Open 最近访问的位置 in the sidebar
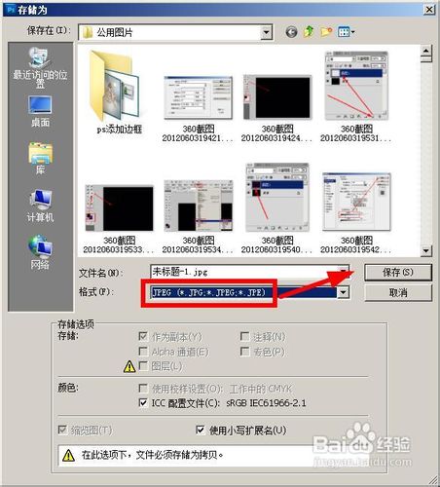Screen dimensions: 440x487 pyautogui.click(x=40, y=67)
